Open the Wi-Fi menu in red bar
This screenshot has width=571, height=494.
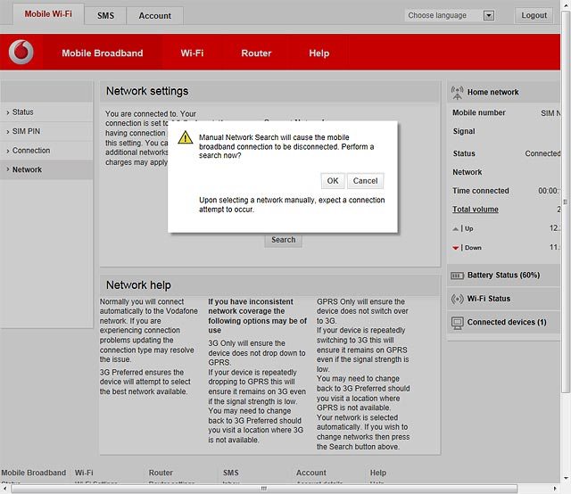coord(193,54)
